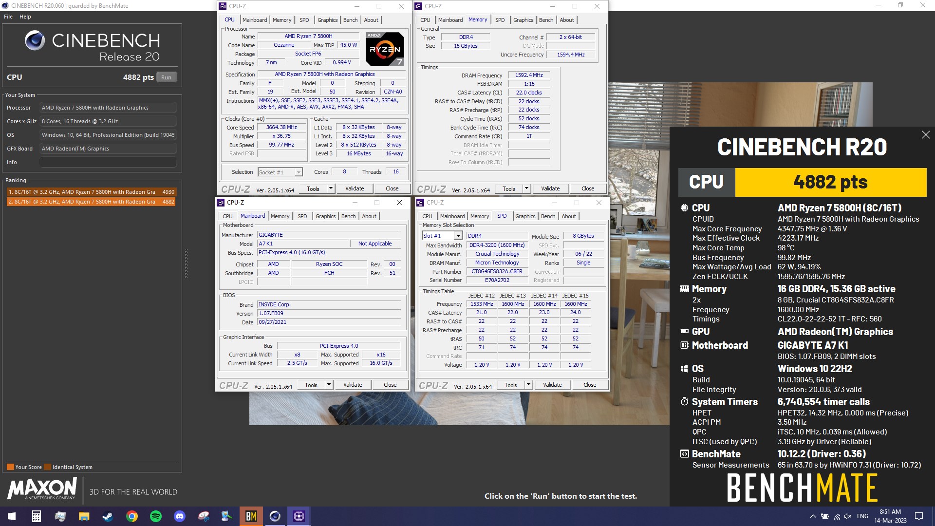This screenshot has height=526, width=935.
Task: Click the AMD Ryzen 7 logo in CPU-Z
Action: pos(385,49)
